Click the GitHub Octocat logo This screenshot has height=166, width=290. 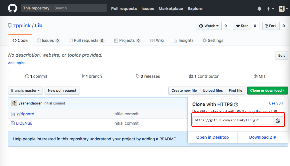click(12, 8)
